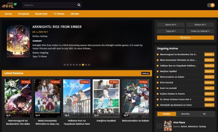
Task: Click View All in Latest Release
Action: [x=146, y=73]
